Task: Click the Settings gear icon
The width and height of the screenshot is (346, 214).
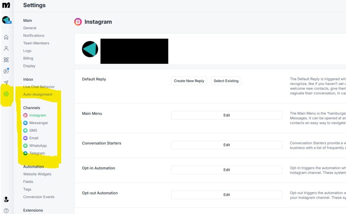Action: point(6,94)
